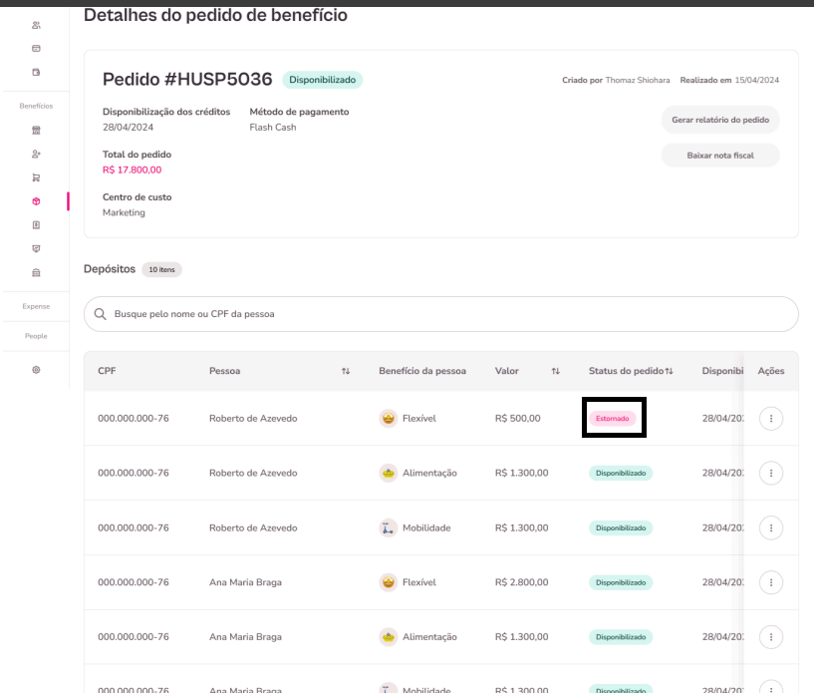This screenshot has width=814, height=693.
Task: Click the monitor icon in Benefícios section
Action: click(x=36, y=248)
